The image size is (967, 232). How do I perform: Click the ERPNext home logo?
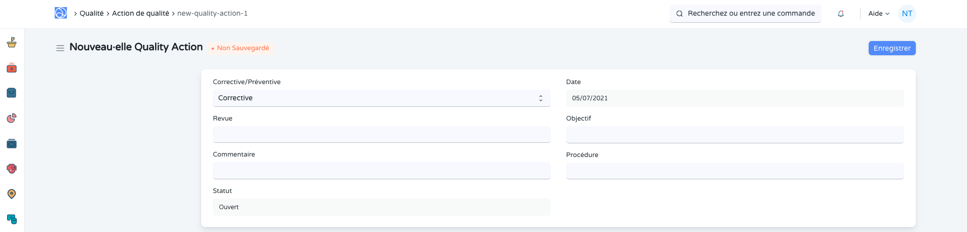[61, 13]
